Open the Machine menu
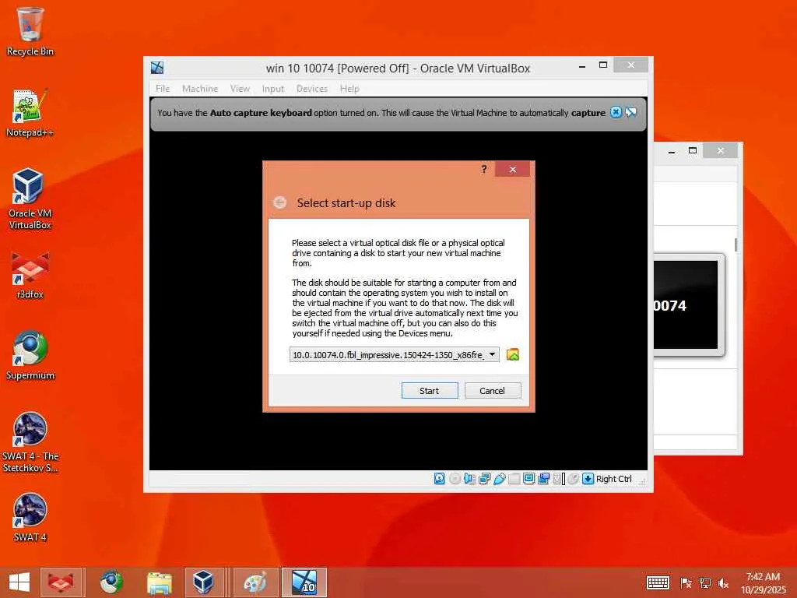Viewport: 797px width, 598px height. click(x=200, y=89)
